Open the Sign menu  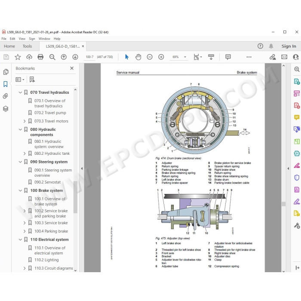click(32, 39)
